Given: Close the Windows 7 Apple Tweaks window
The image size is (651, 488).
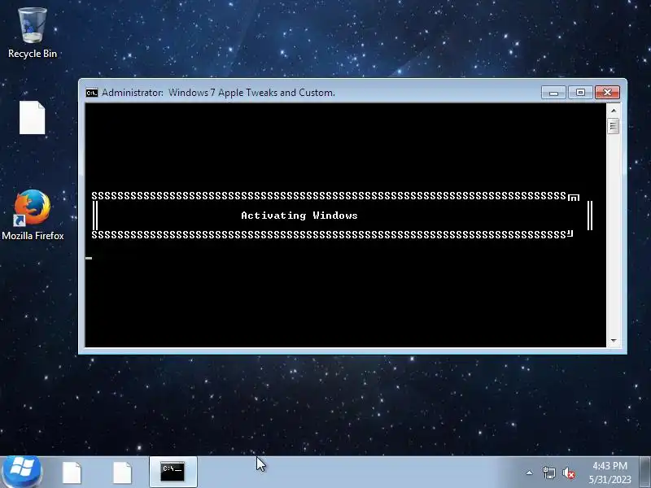Looking at the screenshot, I should (607, 93).
